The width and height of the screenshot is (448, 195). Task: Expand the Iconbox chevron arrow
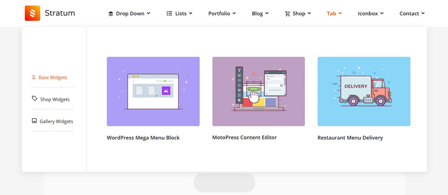click(382, 13)
